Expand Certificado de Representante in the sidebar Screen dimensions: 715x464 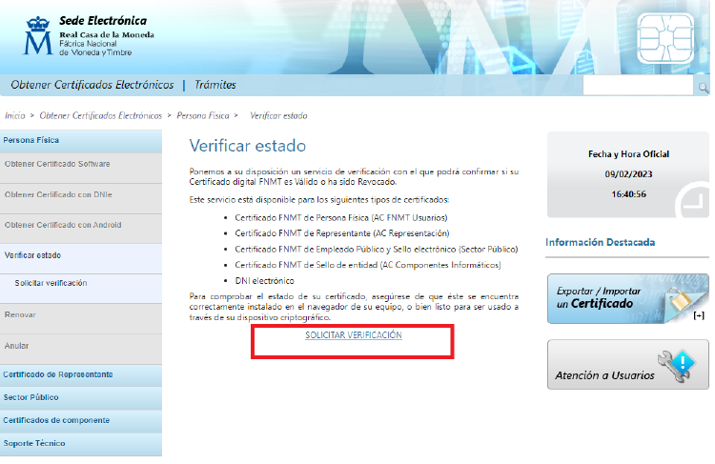point(81,375)
